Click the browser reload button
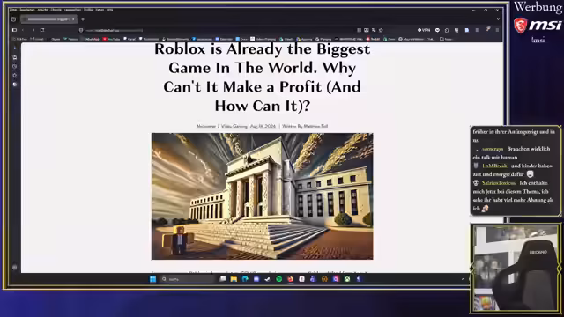Image resolution: width=564 pixels, height=317 pixels. point(42,30)
